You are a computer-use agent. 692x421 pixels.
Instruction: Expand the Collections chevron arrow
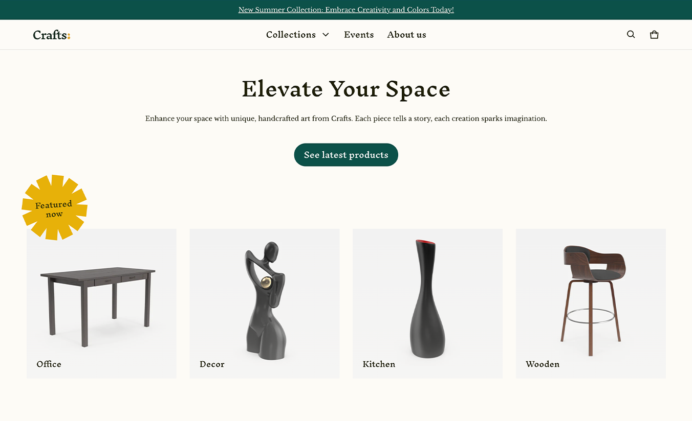(326, 35)
